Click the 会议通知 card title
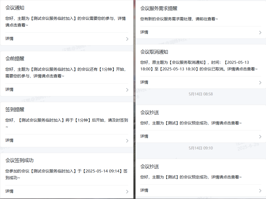This screenshot has width=266, height=199. [x=15, y=8]
